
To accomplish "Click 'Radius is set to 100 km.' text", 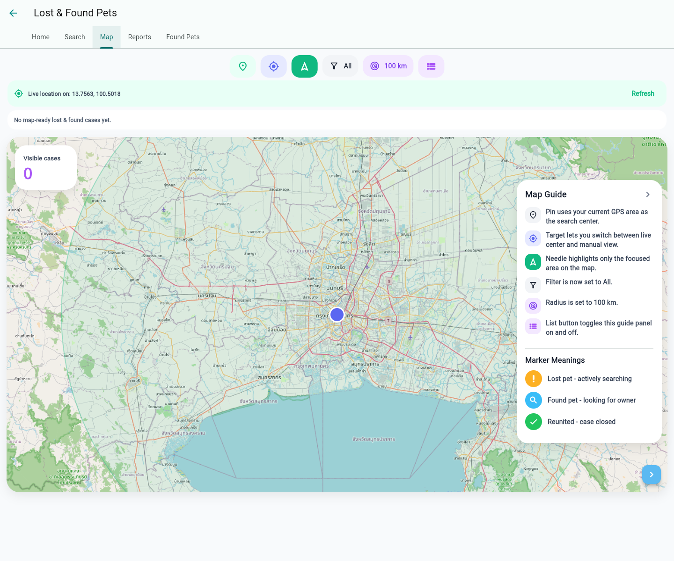I will click(x=582, y=302).
